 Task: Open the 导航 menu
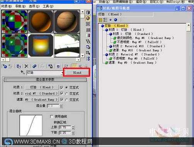[20, 6]
